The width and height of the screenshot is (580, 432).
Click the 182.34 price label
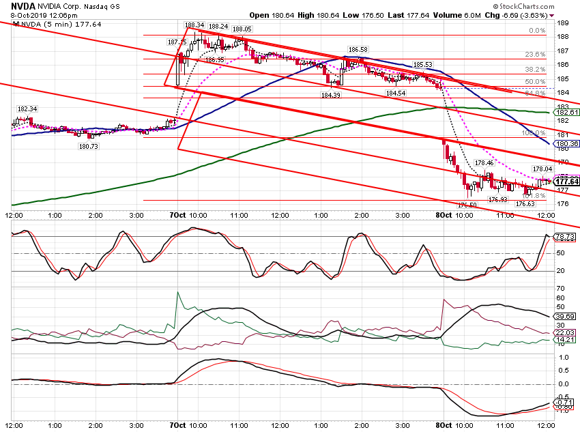click(x=27, y=109)
